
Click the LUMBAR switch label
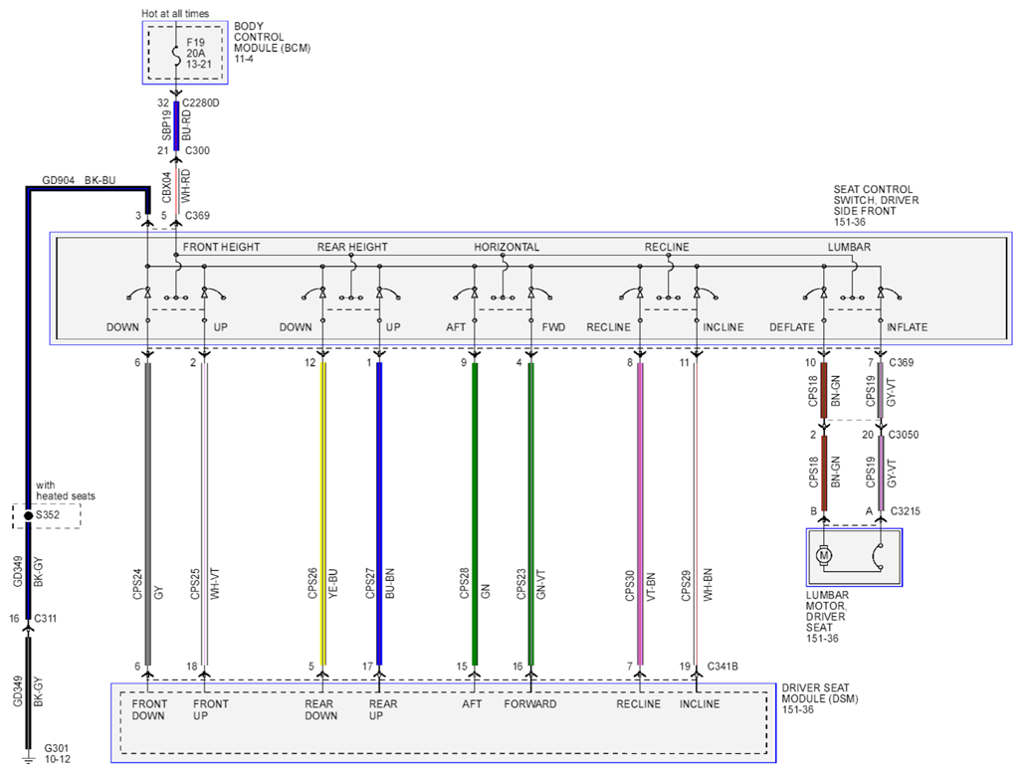tap(849, 247)
